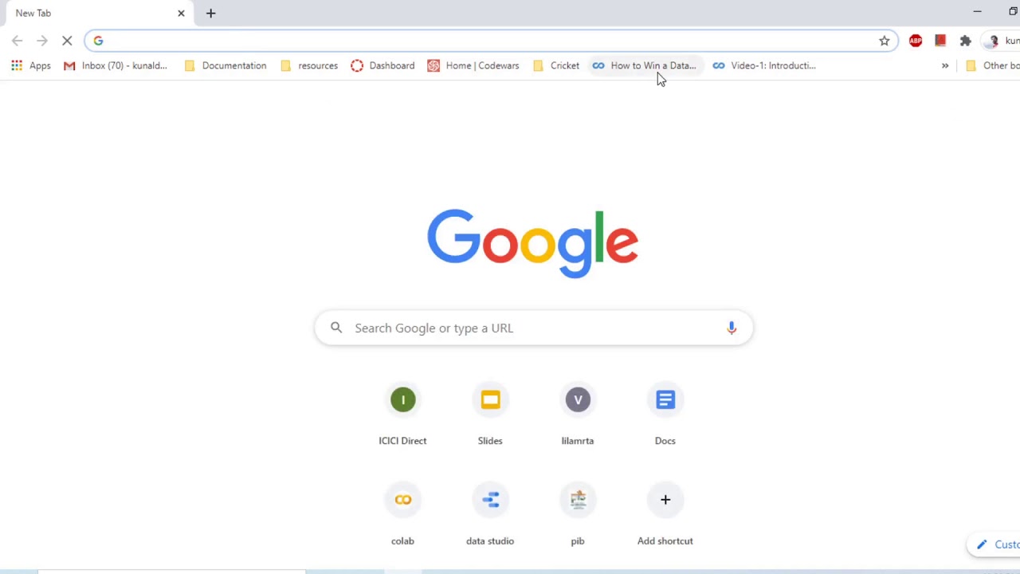1020x574 pixels.
Task: Open the Cricket bookmark folder
Action: (x=556, y=65)
